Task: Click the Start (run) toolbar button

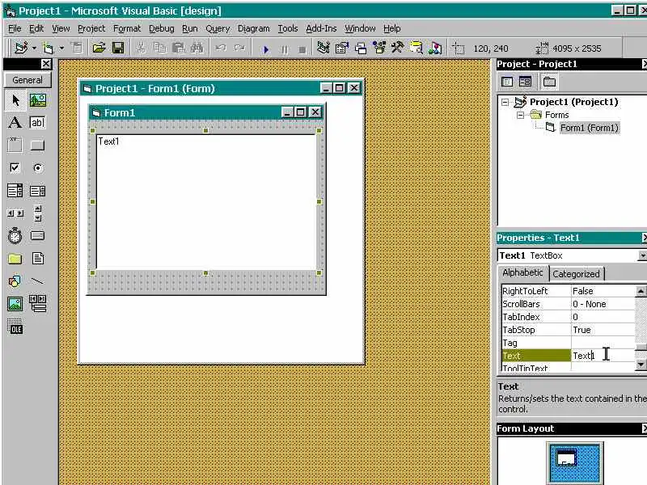Action: point(266,49)
